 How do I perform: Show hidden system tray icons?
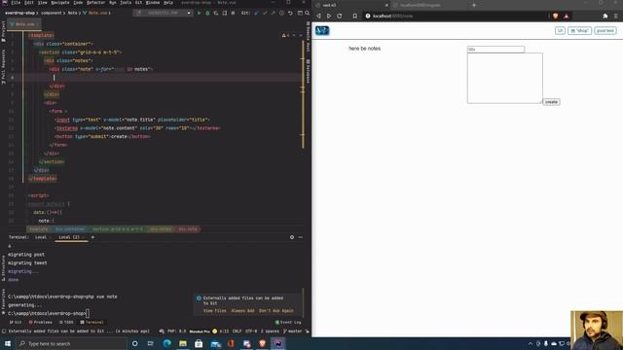531,343
